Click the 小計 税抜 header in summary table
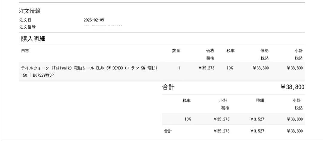This screenshot has height=141, width=323. (x=225, y=104)
